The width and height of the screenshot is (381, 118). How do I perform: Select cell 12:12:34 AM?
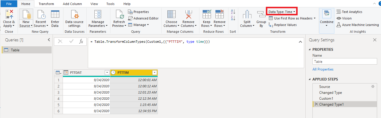click(134, 99)
